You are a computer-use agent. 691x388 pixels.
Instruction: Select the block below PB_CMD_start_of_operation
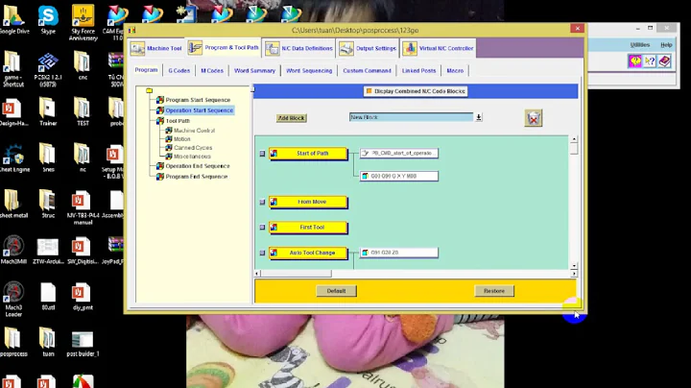399,176
